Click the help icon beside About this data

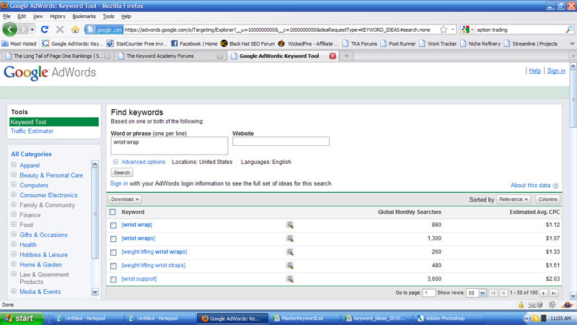[x=556, y=186]
